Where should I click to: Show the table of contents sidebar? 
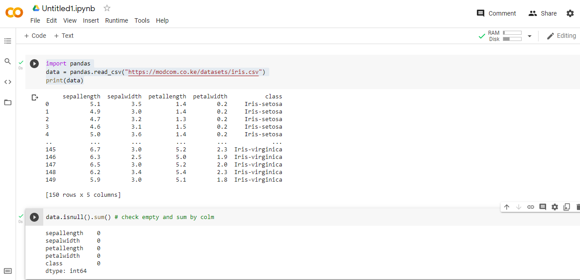pyautogui.click(x=8, y=41)
